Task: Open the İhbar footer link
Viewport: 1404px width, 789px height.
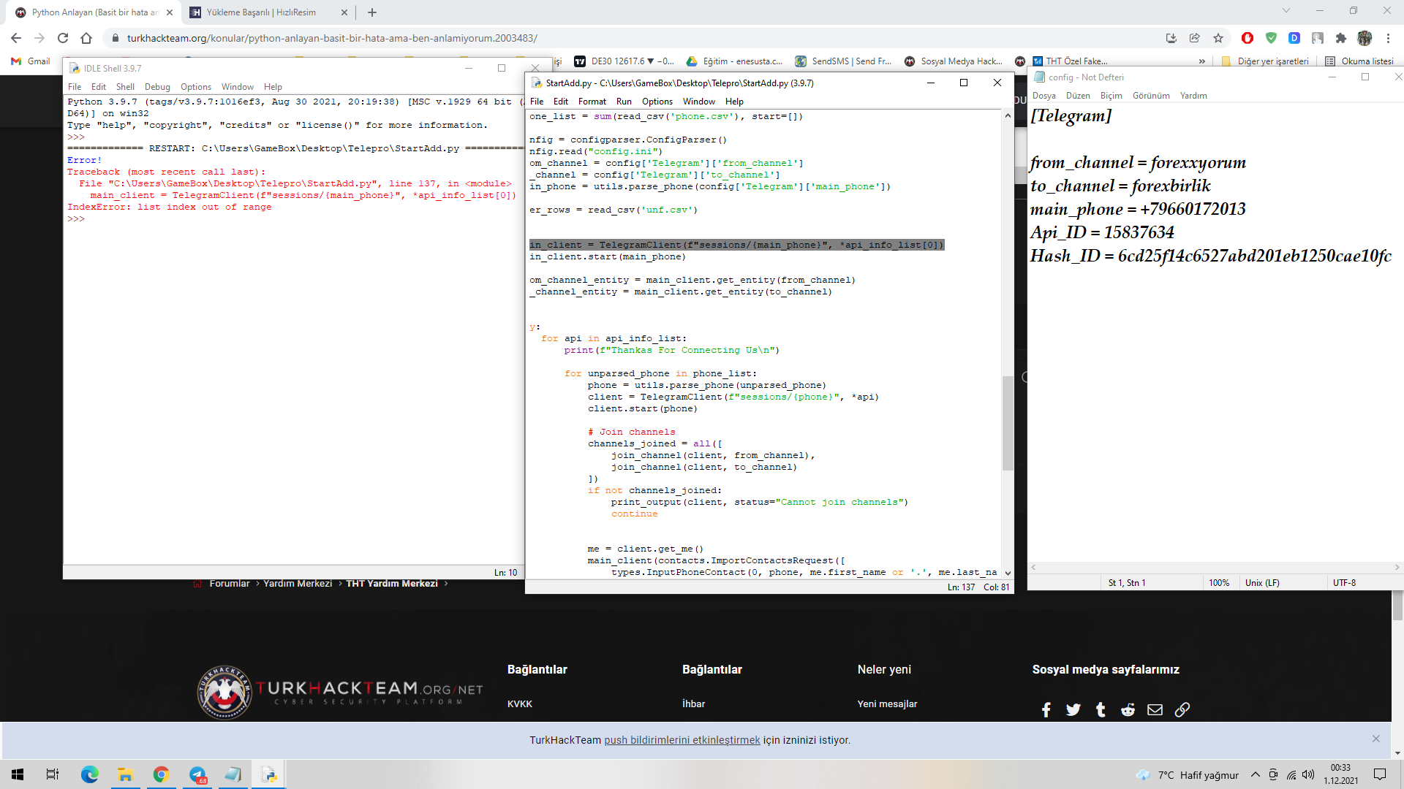Action: coord(694,704)
